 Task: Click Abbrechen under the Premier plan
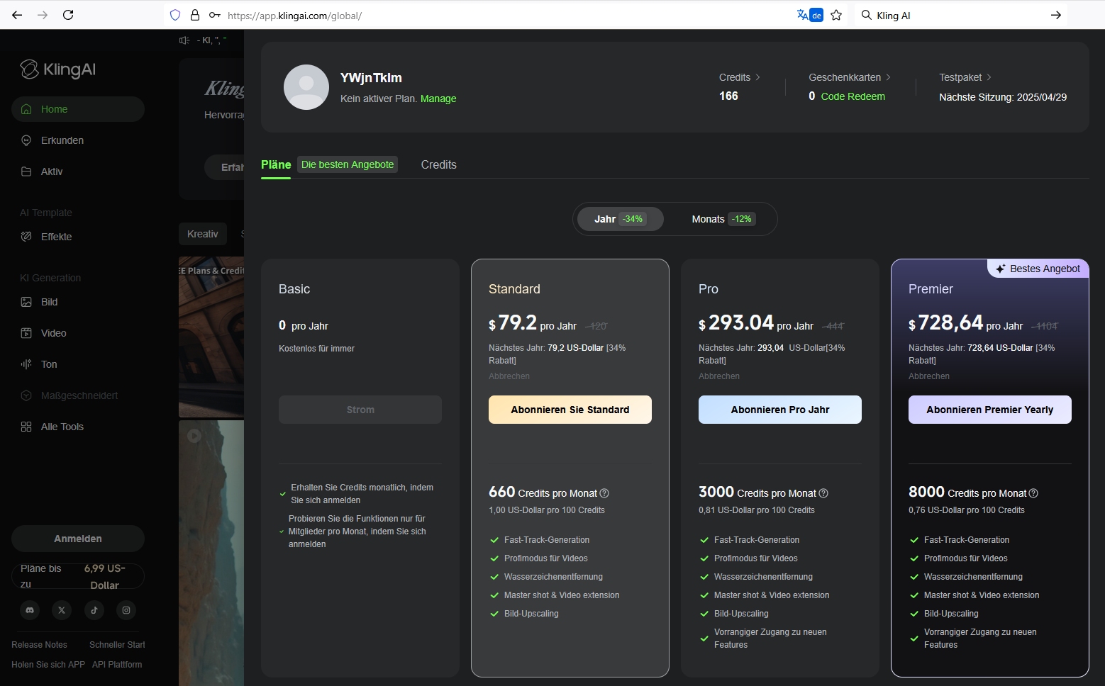point(929,376)
